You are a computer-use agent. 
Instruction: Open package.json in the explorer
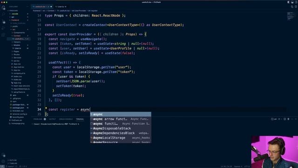click(19, 108)
